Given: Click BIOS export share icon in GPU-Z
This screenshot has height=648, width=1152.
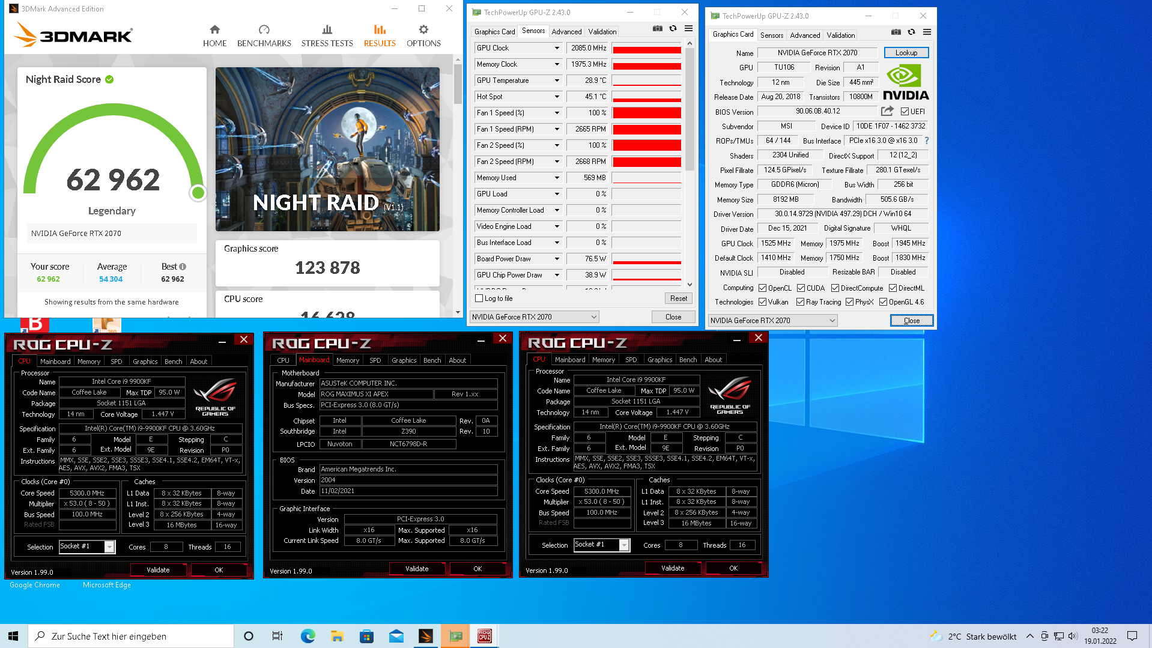Looking at the screenshot, I should tap(887, 111).
